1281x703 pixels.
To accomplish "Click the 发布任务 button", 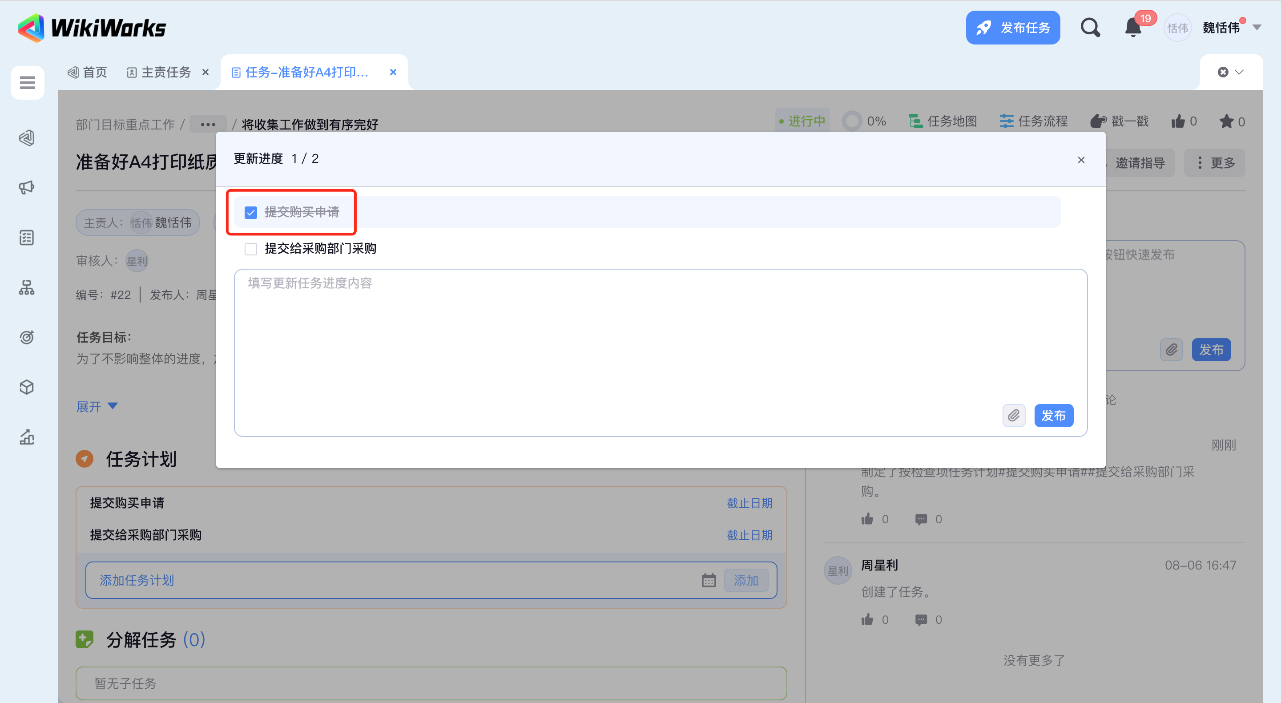I will coord(1012,28).
